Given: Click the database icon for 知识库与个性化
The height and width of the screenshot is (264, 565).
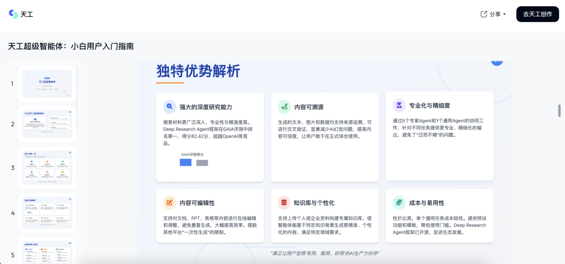Looking at the screenshot, I should tap(284, 203).
